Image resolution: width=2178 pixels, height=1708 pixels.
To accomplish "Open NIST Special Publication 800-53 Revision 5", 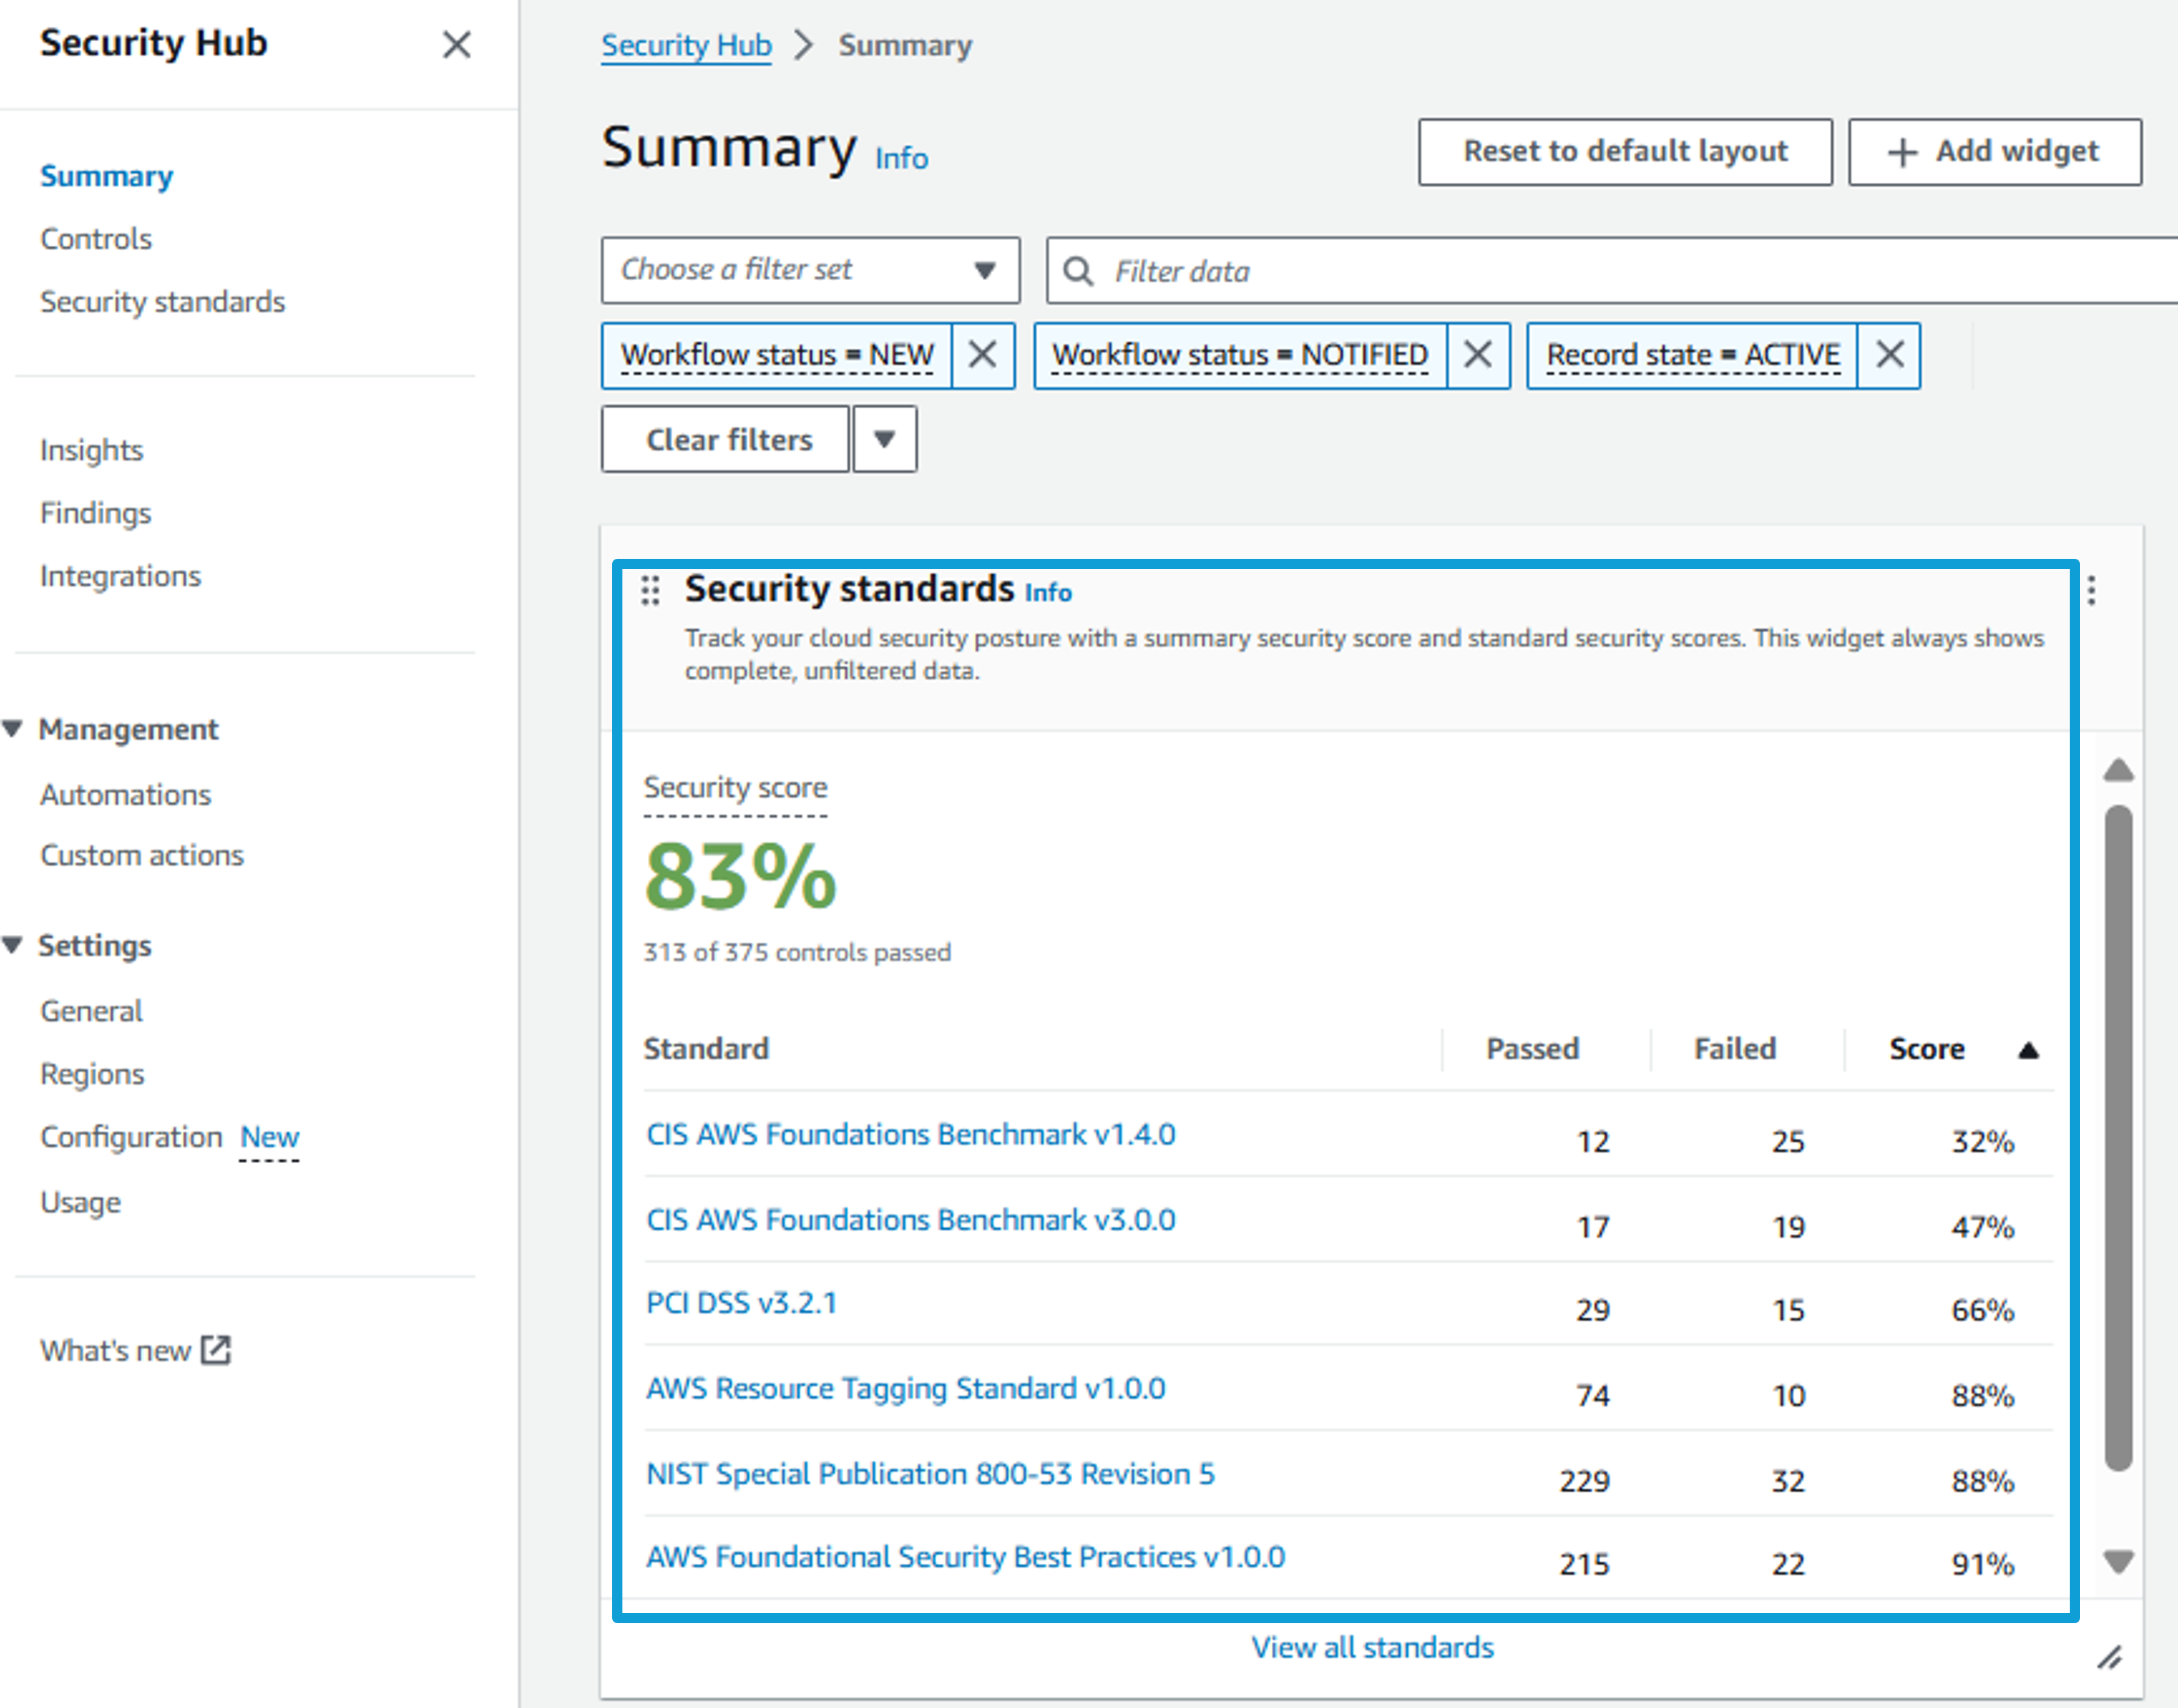I will 930,1474.
